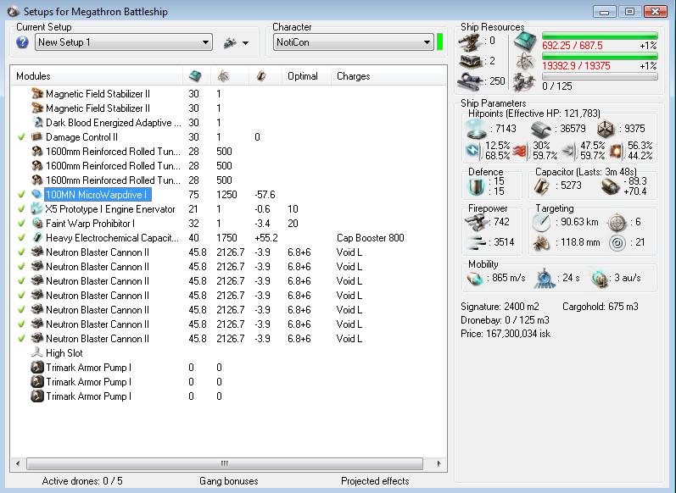Click the Active drones 0 / 5 label
The width and height of the screenshot is (676, 493).
82,481
